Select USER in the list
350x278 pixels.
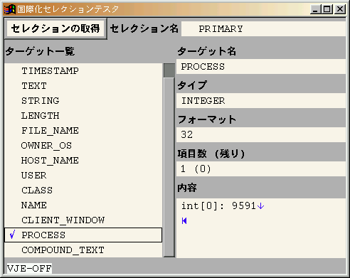tap(83, 176)
